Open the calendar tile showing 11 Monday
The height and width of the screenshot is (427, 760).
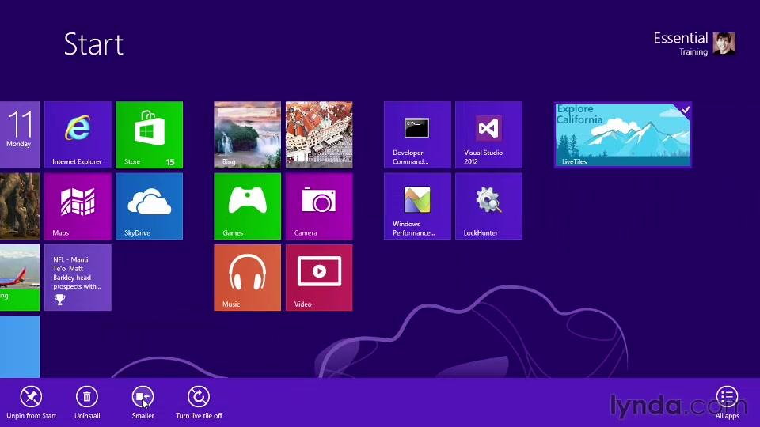[19, 134]
